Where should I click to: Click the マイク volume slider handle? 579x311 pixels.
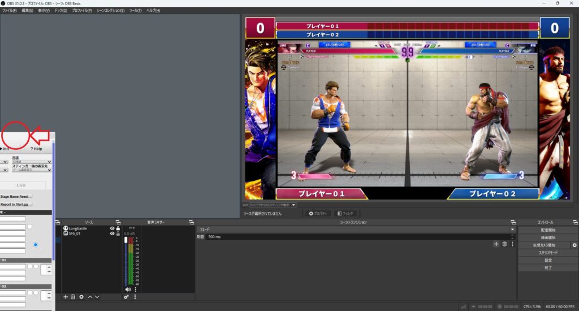(x=126, y=240)
